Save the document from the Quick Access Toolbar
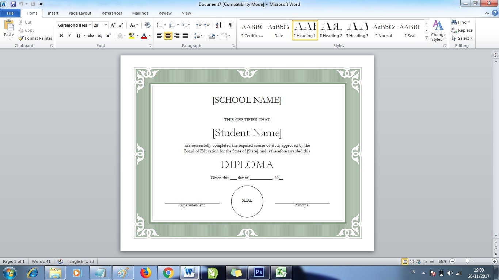 tap(13, 4)
